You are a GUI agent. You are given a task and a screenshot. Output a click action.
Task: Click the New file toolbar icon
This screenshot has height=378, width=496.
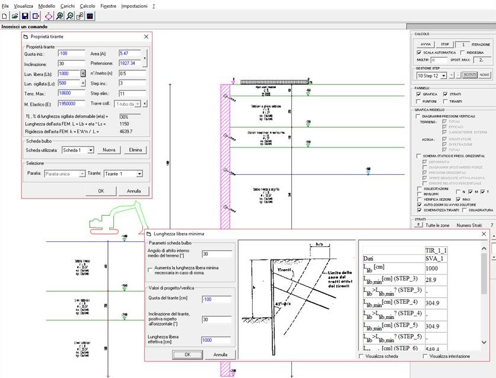click(5, 16)
